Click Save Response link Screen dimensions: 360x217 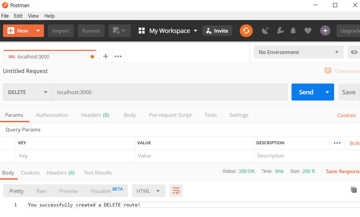point(343,171)
